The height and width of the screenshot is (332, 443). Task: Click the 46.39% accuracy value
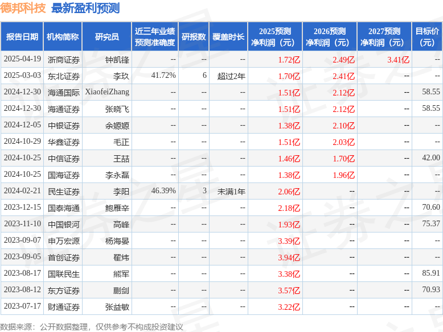pos(163,190)
